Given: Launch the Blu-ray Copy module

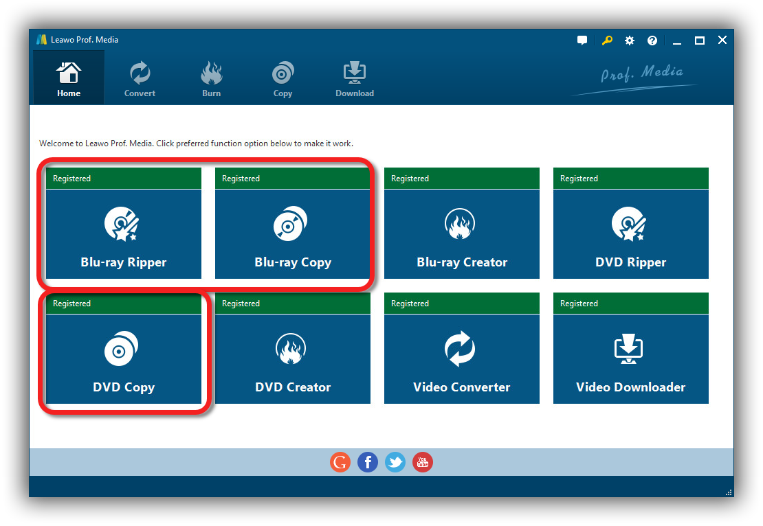Looking at the screenshot, I should [x=292, y=234].
